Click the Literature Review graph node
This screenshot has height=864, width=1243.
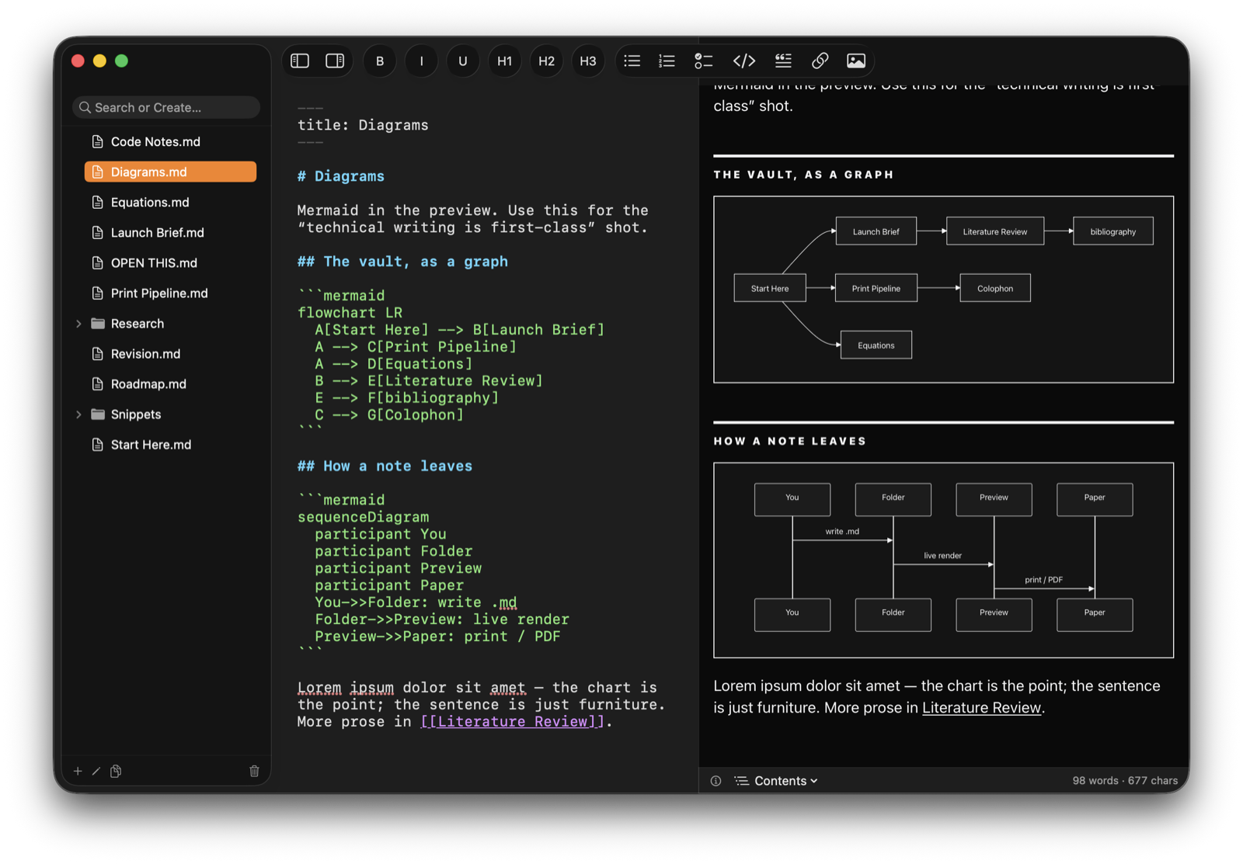tap(995, 231)
